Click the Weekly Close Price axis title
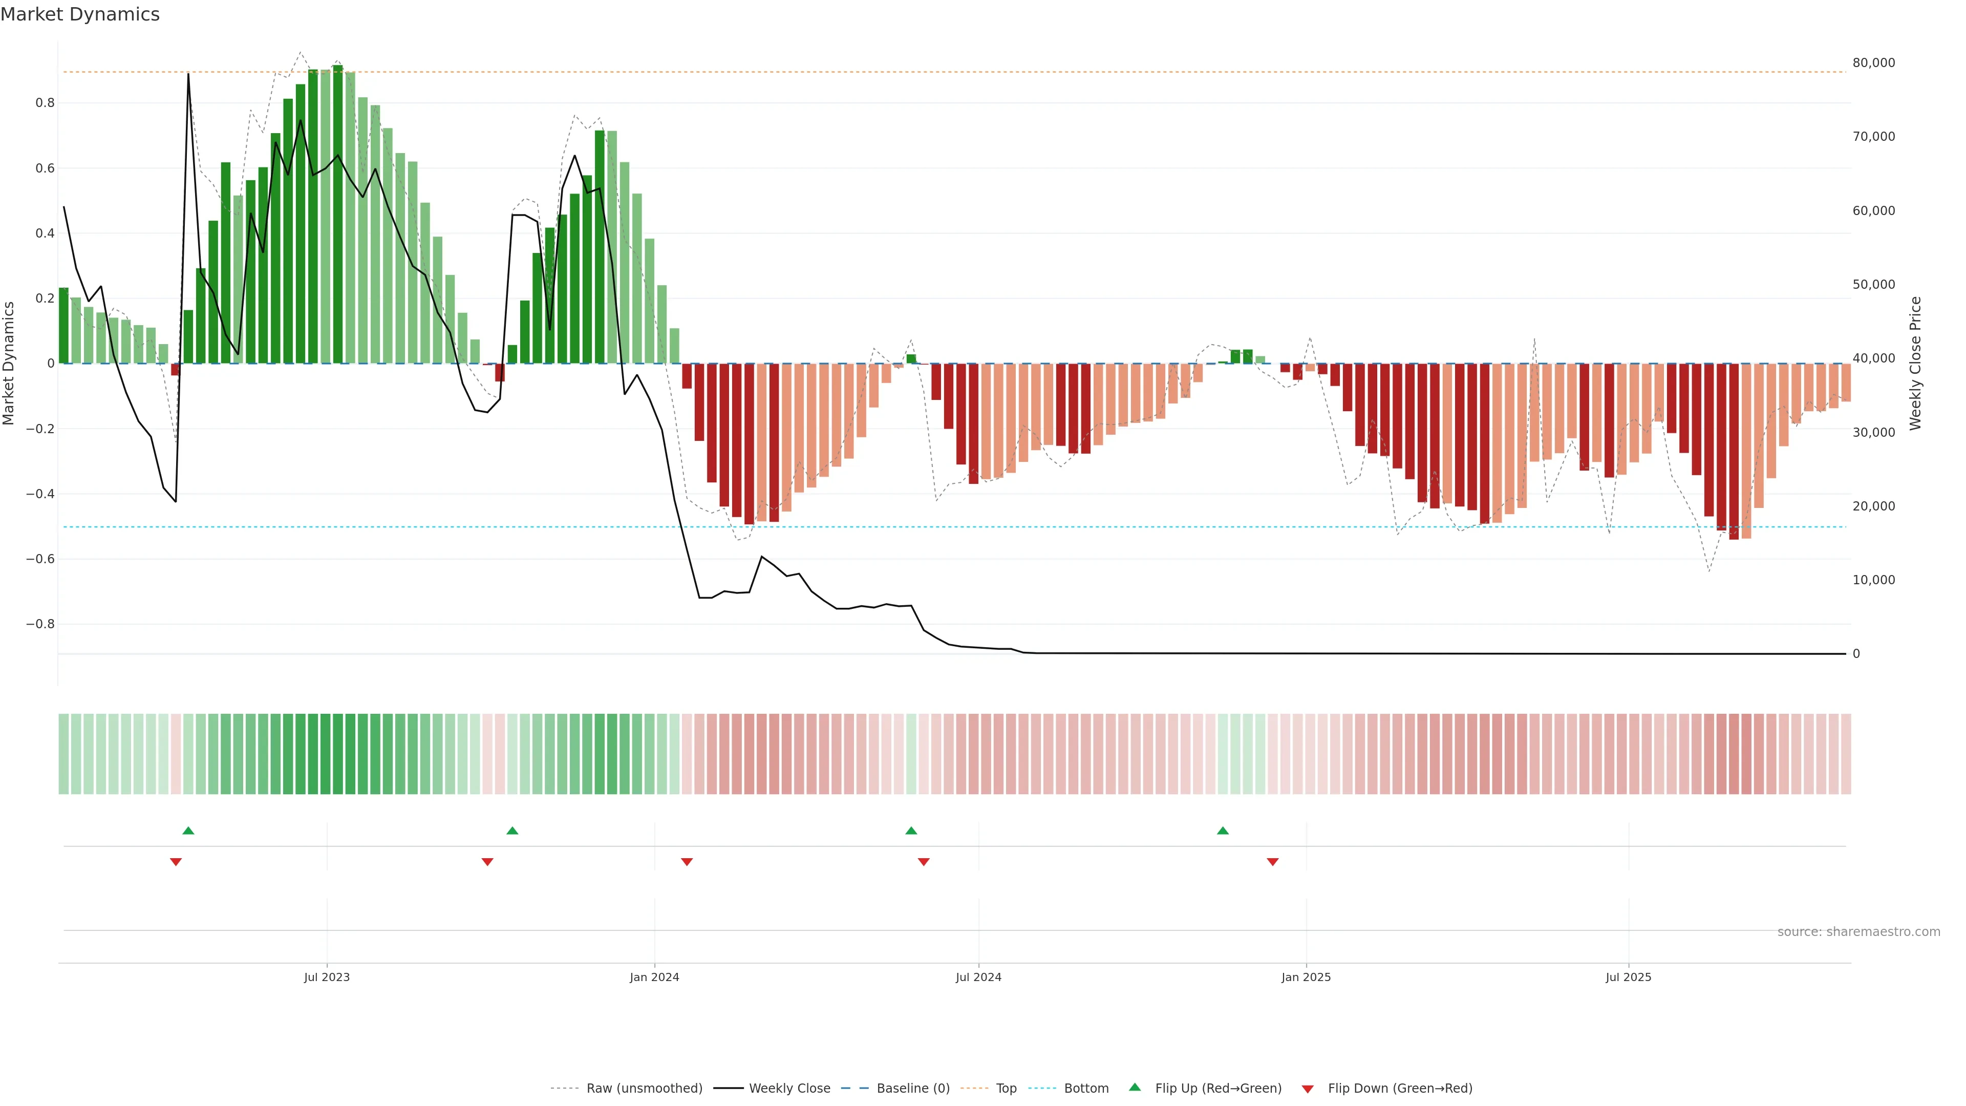The width and height of the screenshot is (1966, 1106). 1915,364
